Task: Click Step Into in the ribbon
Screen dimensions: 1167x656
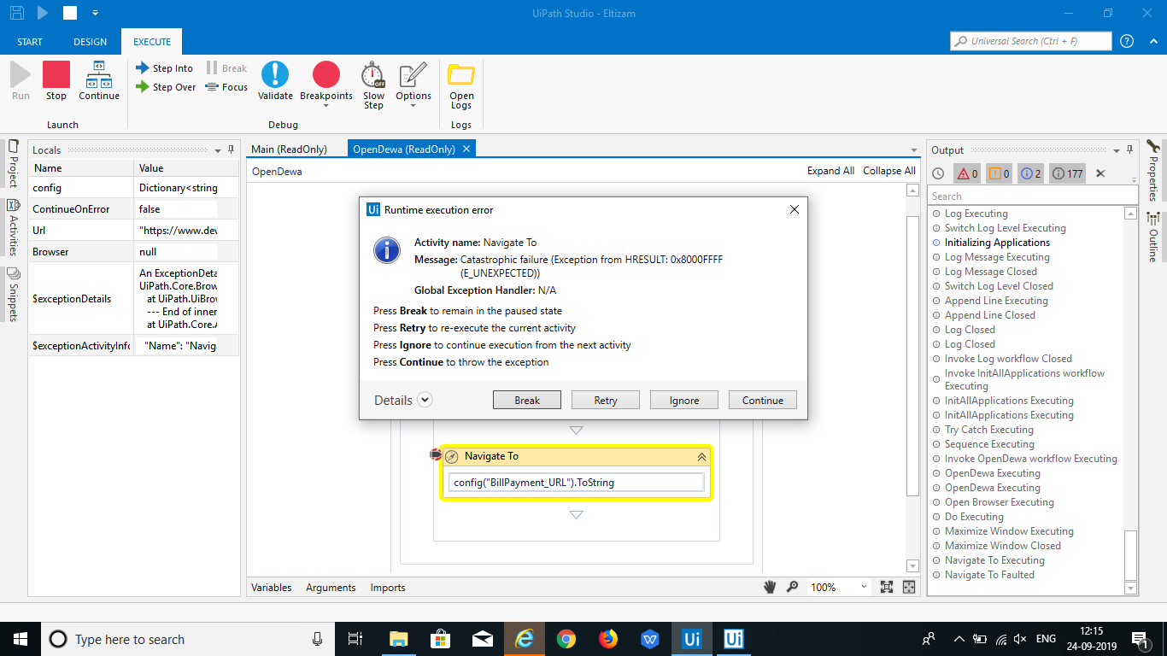Action: pyautogui.click(x=165, y=68)
